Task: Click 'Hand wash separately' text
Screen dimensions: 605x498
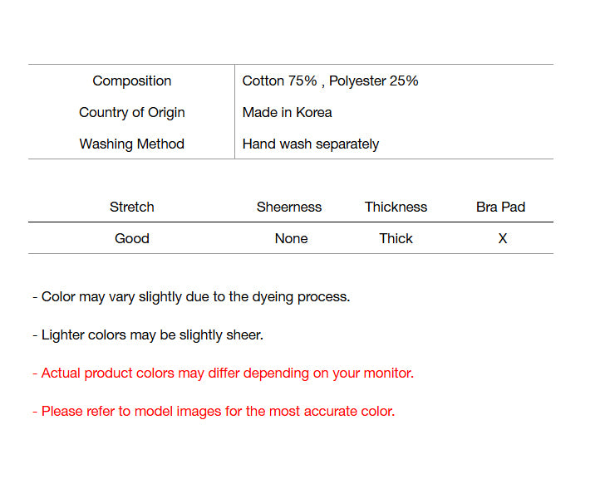Action: click(x=310, y=144)
